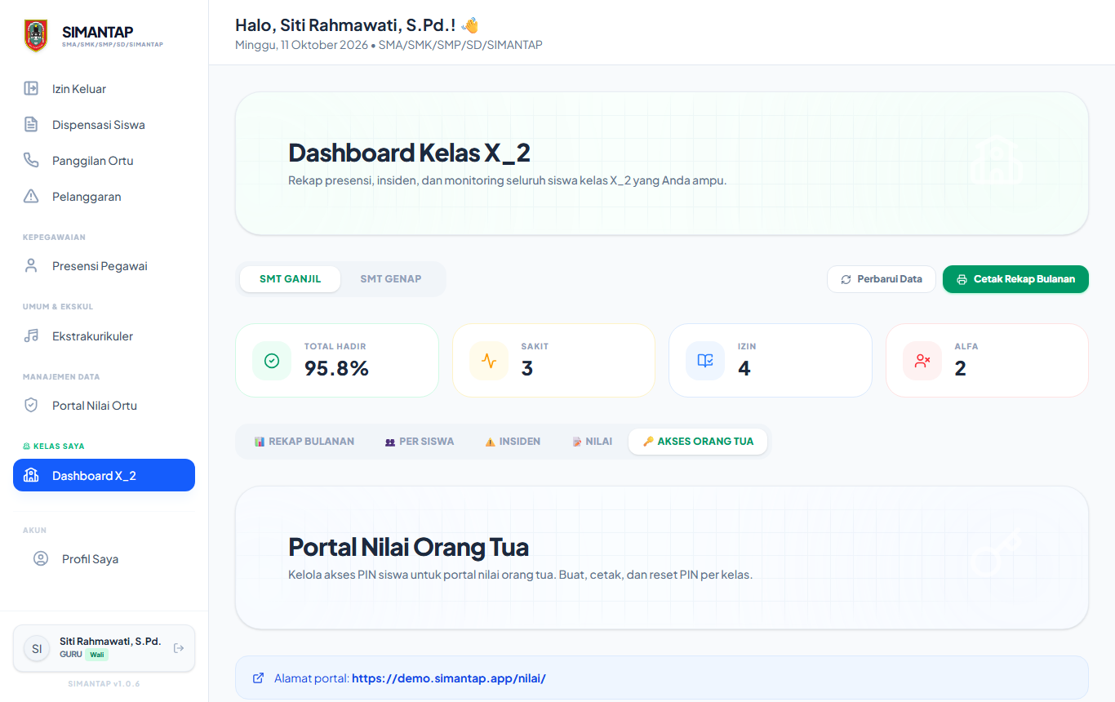Click the 95.8% total hadir value
Viewport: 1115px width, 702px height.
pyautogui.click(x=336, y=369)
